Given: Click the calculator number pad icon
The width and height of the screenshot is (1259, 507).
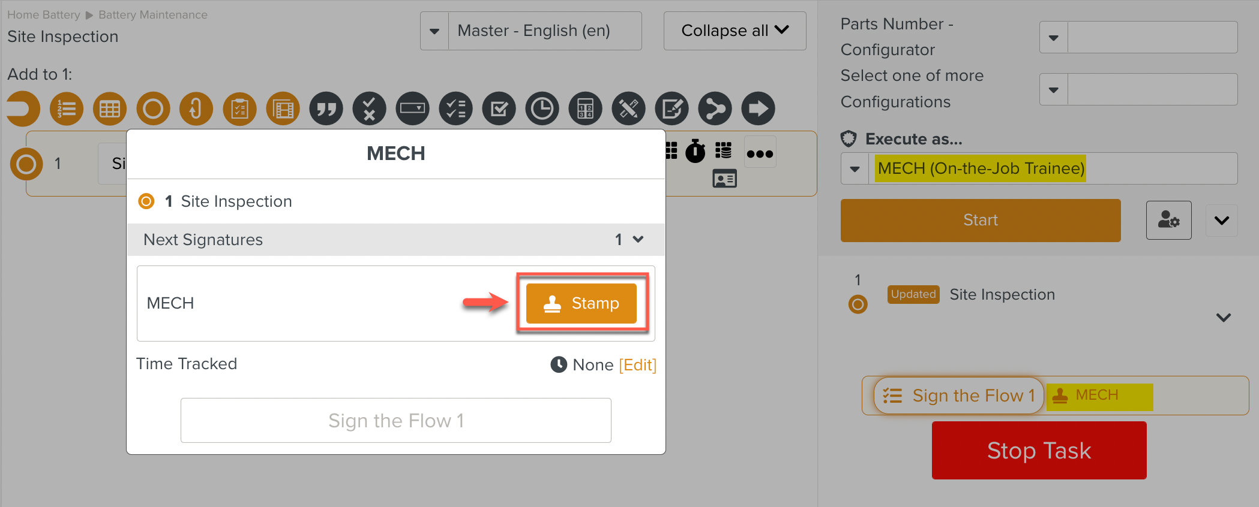Looking at the screenshot, I should click(585, 109).
